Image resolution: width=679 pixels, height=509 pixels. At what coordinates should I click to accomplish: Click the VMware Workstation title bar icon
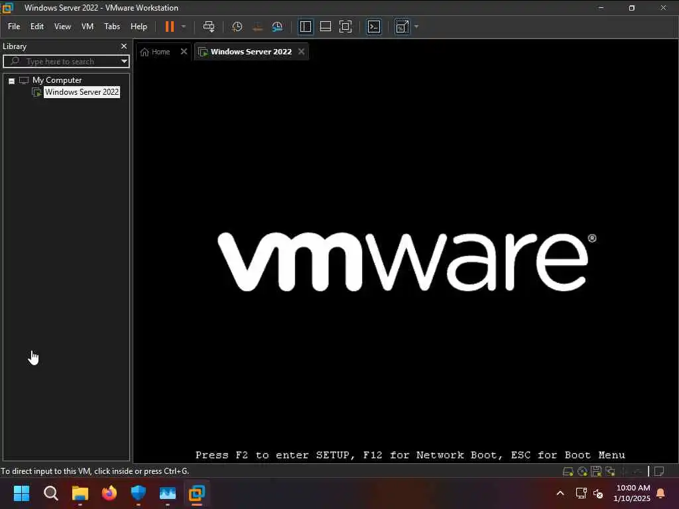pos(7,7)
